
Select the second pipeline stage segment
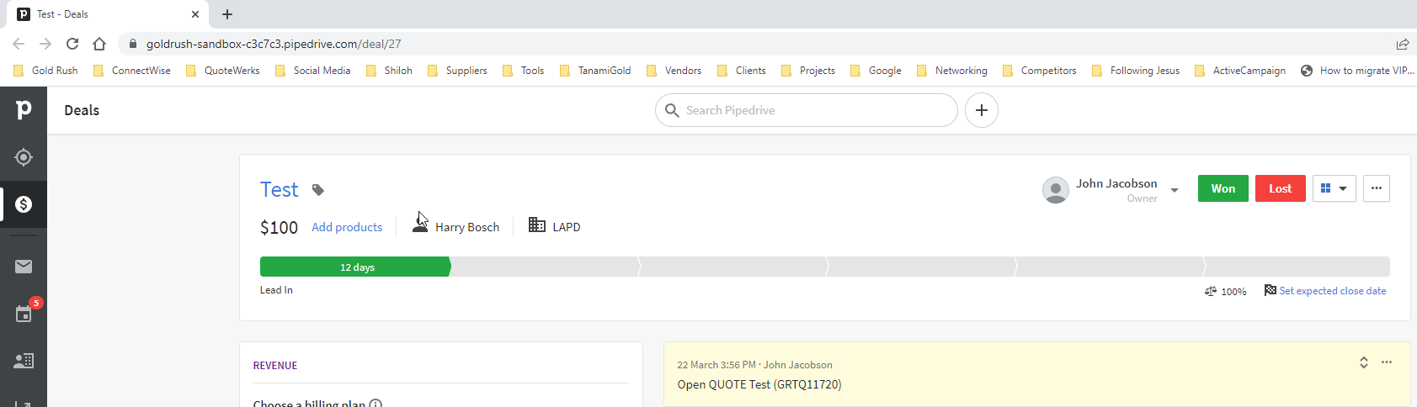(x=546, y=267)
